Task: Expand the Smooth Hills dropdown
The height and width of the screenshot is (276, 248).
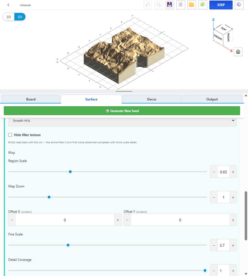Action: [122, 121]
